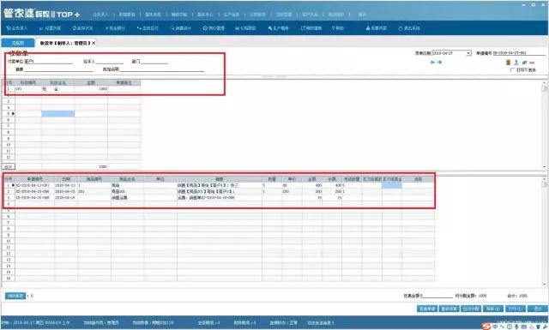Click the blue button at bottom-left of form
Image resolution: width=549 pixels, height=330 pixels.
click(x=15, y=296)
